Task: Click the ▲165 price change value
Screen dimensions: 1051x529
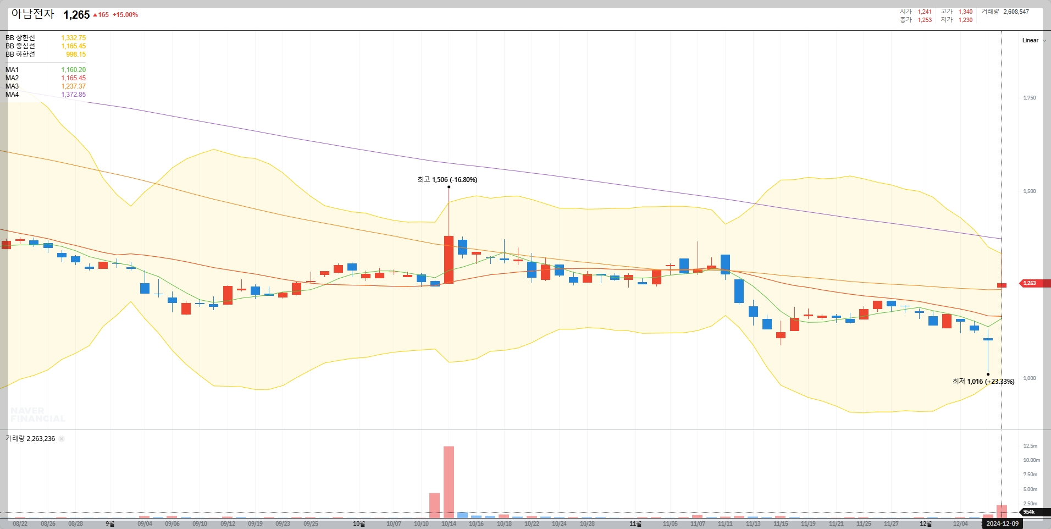Action: [101, 15]
